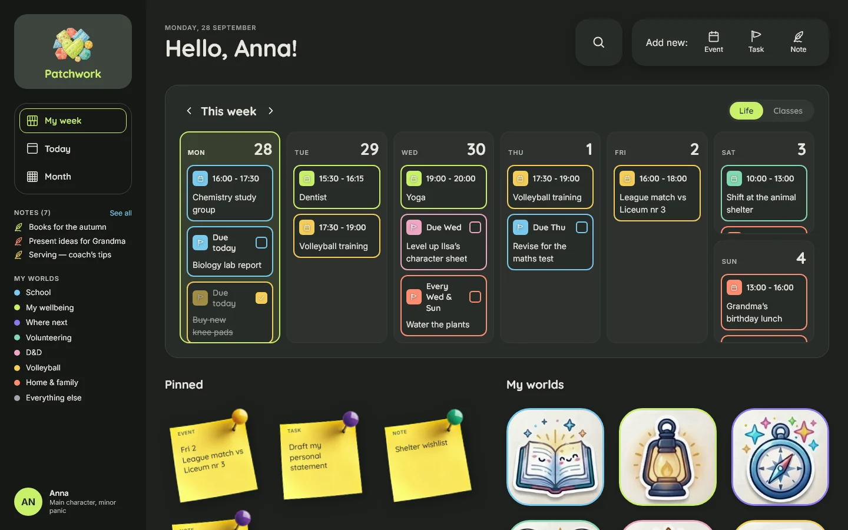Click the Serving coach's tips note
848x530 pixels.
pyautogui.click(x=63, y=255)
